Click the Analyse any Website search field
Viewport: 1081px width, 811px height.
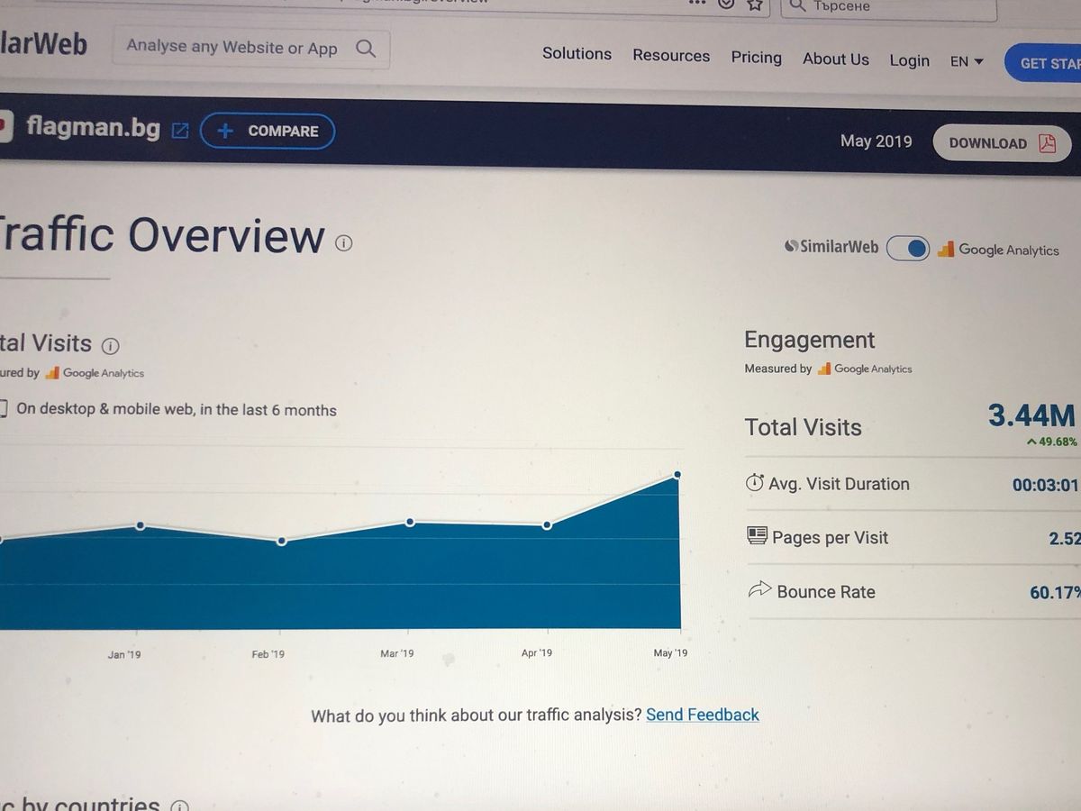pos(251,47)
